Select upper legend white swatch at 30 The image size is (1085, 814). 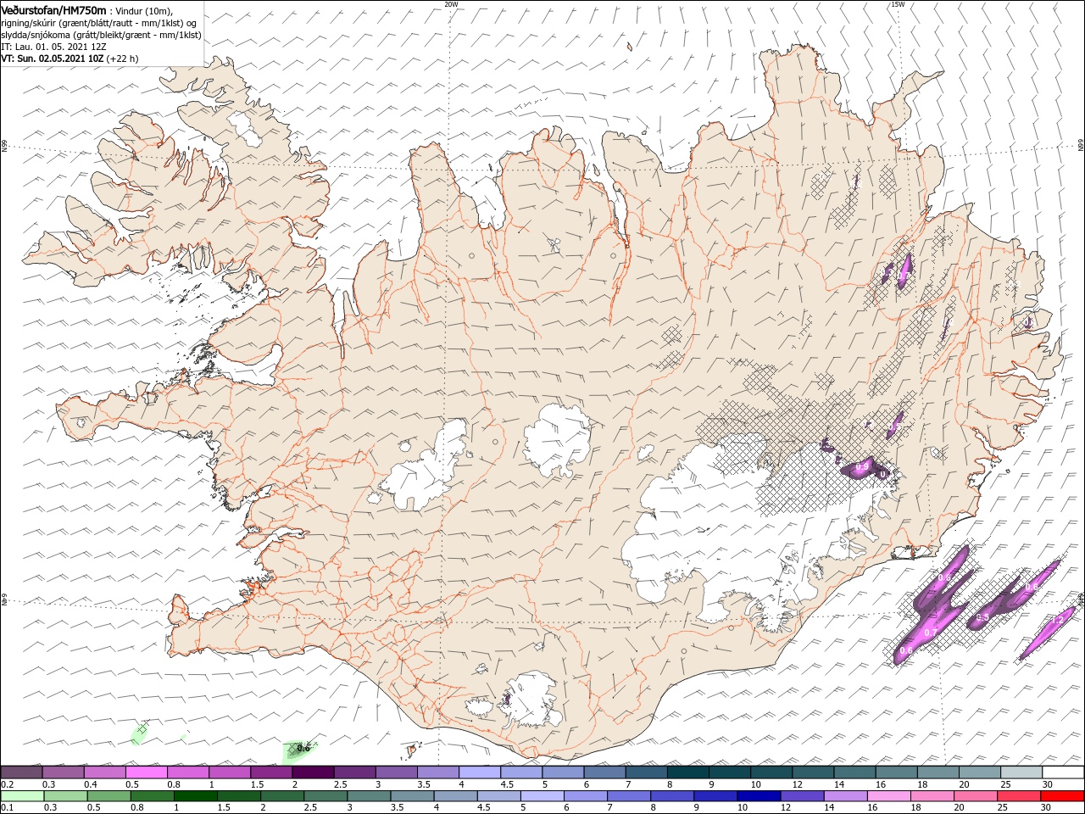1063,772
